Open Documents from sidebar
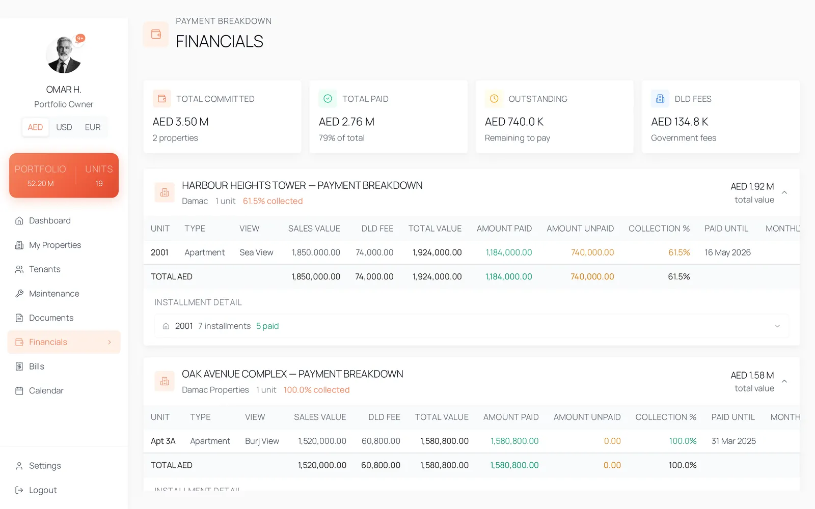 click(x=64, y=318)
